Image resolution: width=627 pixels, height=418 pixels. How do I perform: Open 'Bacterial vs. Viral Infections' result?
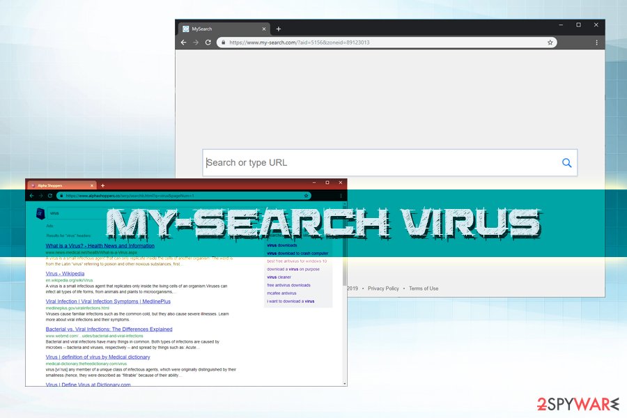coord(109,330)
